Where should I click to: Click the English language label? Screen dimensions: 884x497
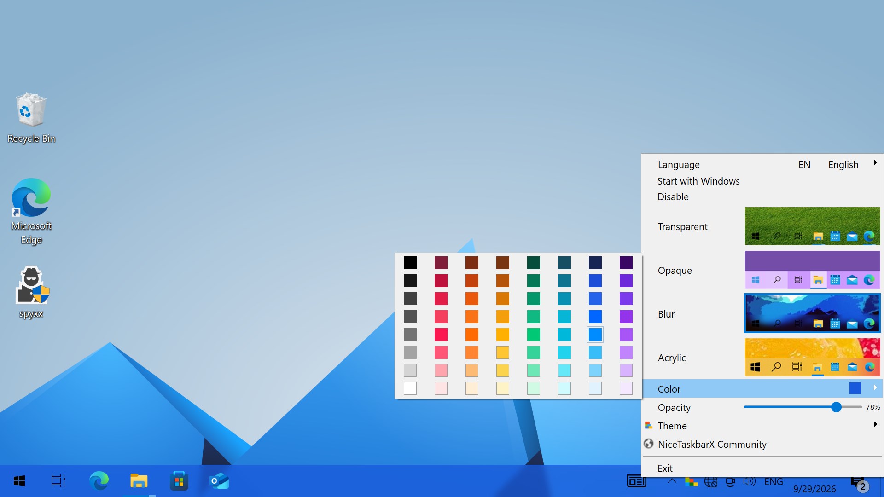[x=843, y=165]
